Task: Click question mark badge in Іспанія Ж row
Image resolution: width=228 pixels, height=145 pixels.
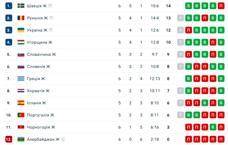Action: coord(181,103)
